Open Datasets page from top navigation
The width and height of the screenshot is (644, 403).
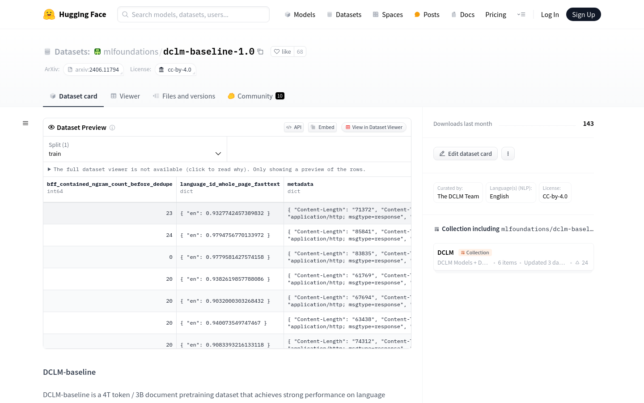point(344,14)
